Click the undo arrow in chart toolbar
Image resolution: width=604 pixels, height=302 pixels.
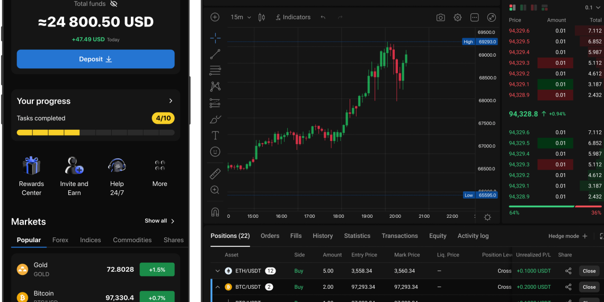click(x=323, y=17)
